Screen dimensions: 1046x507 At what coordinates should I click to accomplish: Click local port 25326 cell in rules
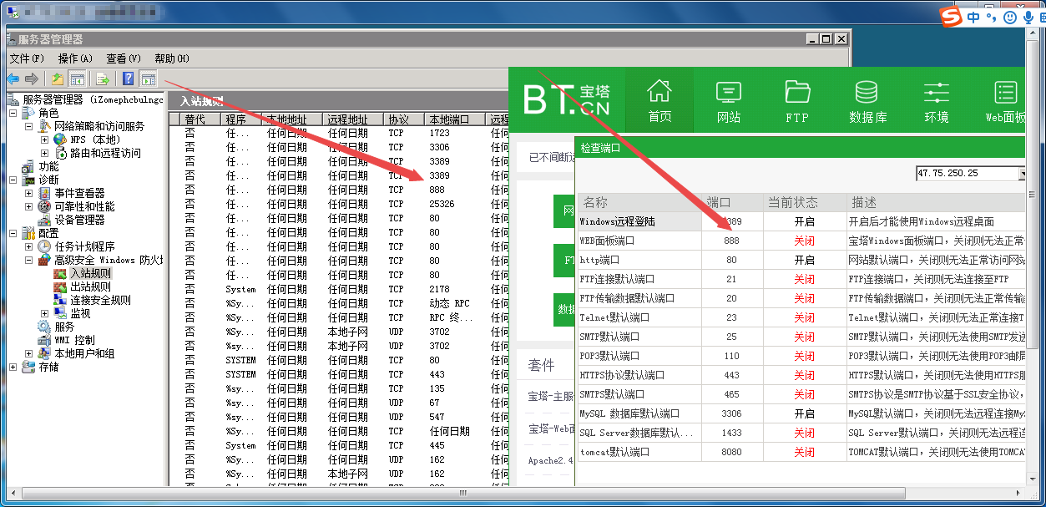[x=442, y=204]
